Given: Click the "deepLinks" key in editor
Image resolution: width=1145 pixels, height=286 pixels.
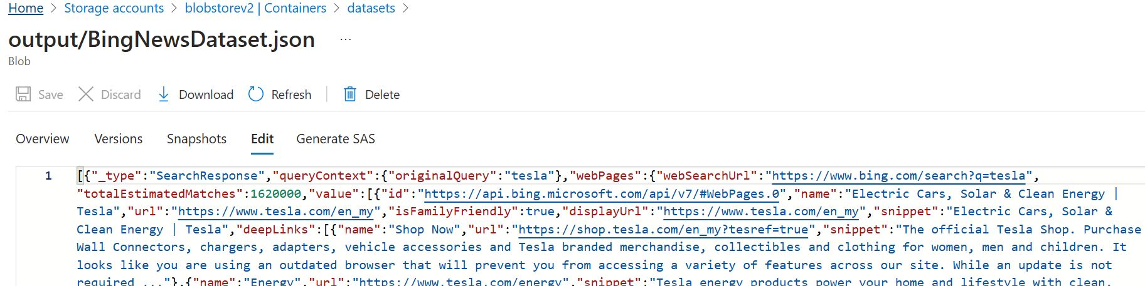Looking at the screenshot, I should 276,230.
